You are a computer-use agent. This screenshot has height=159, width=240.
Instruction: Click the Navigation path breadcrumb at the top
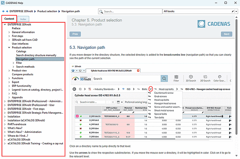pyautogui.click(x=71, y=11)
